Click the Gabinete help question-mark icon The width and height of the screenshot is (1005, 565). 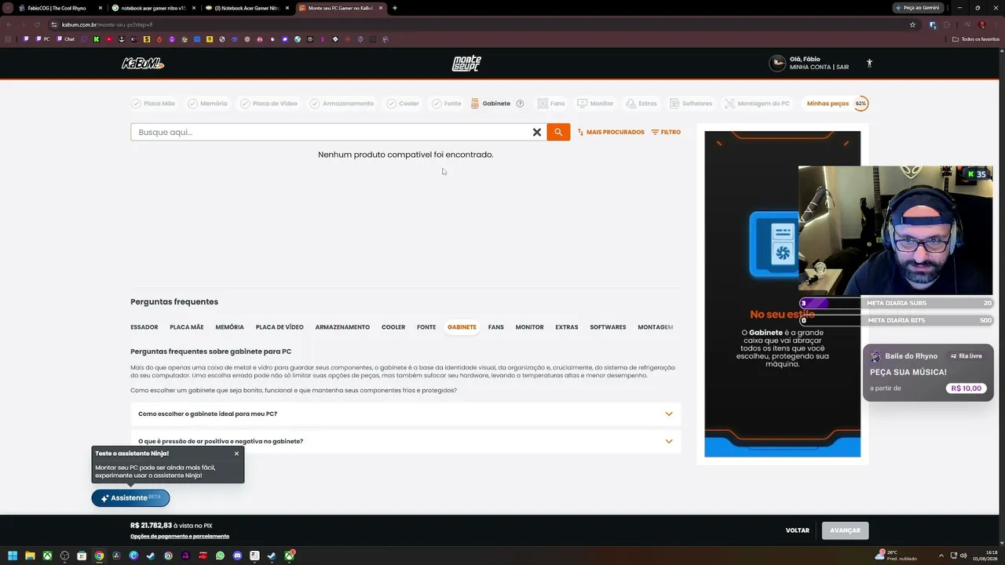(519, 104)
